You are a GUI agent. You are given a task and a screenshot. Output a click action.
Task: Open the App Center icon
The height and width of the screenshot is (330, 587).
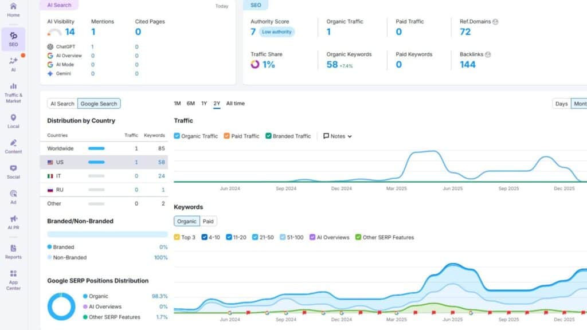13,279
